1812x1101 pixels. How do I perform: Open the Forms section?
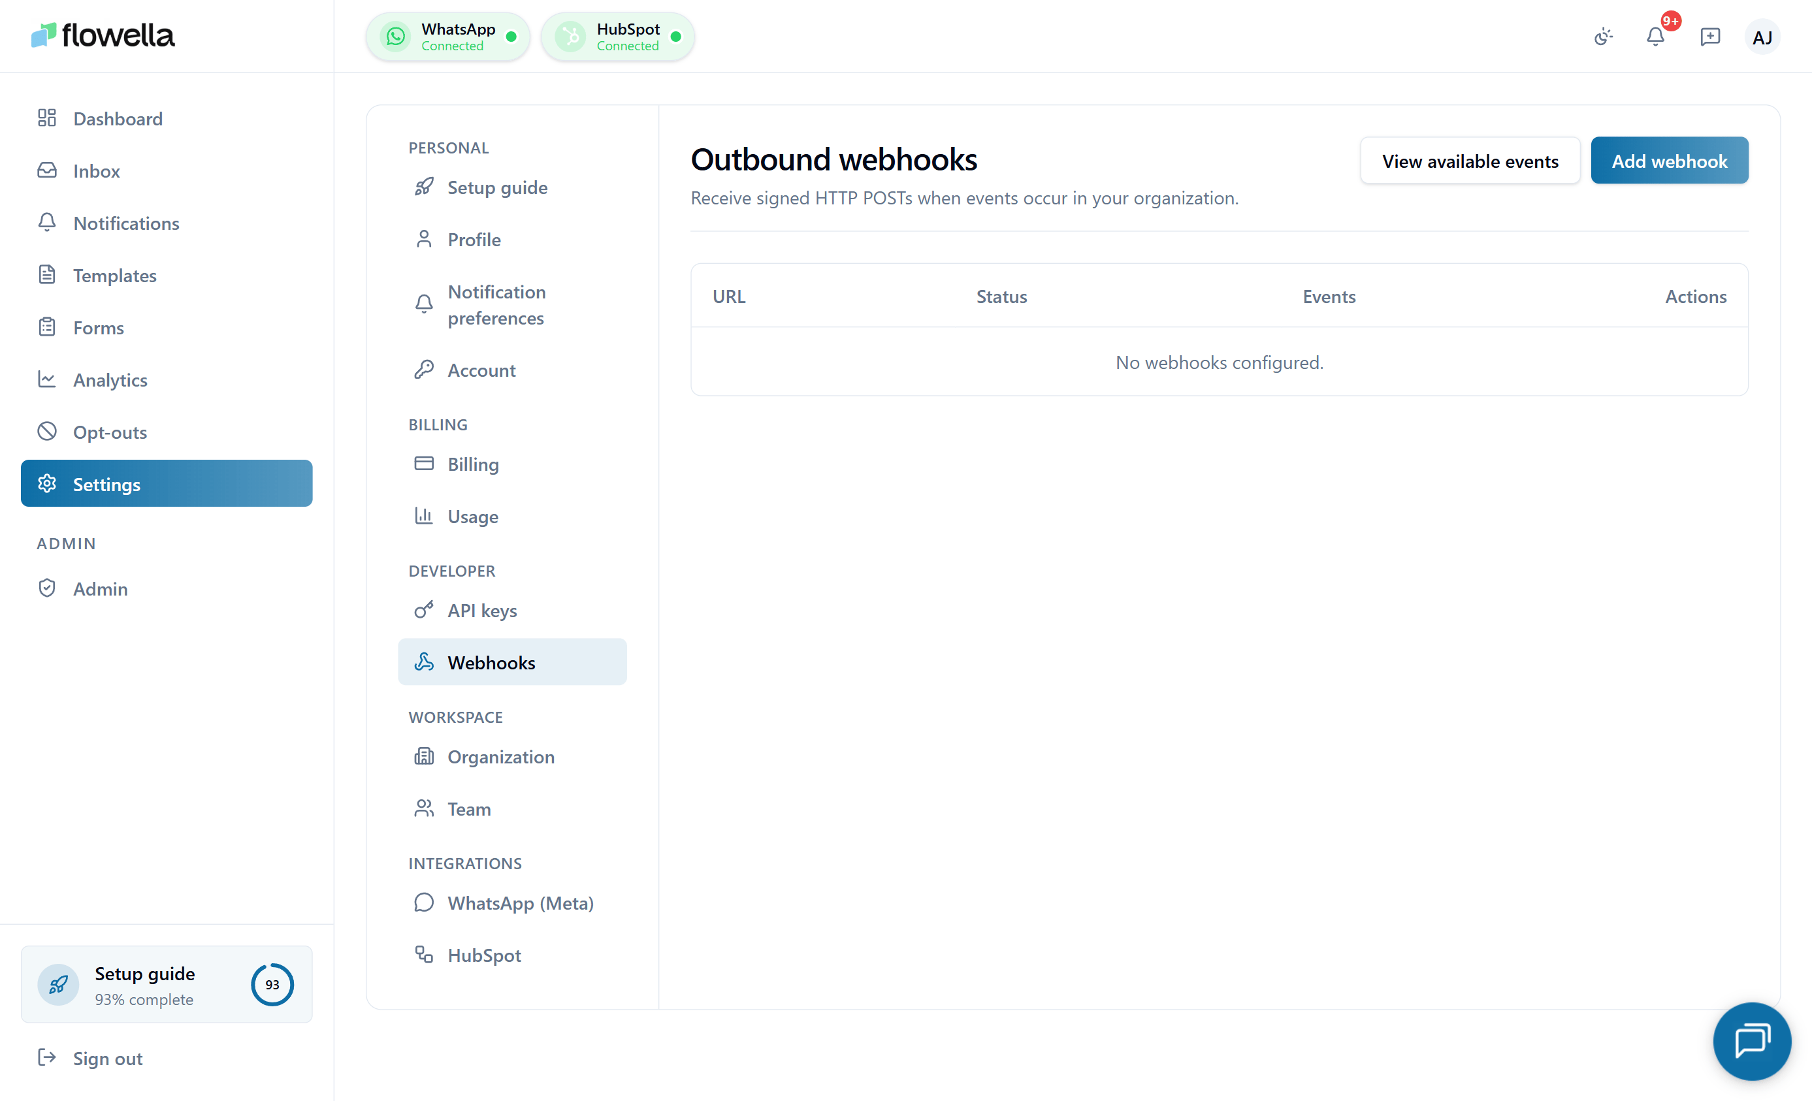167,327
